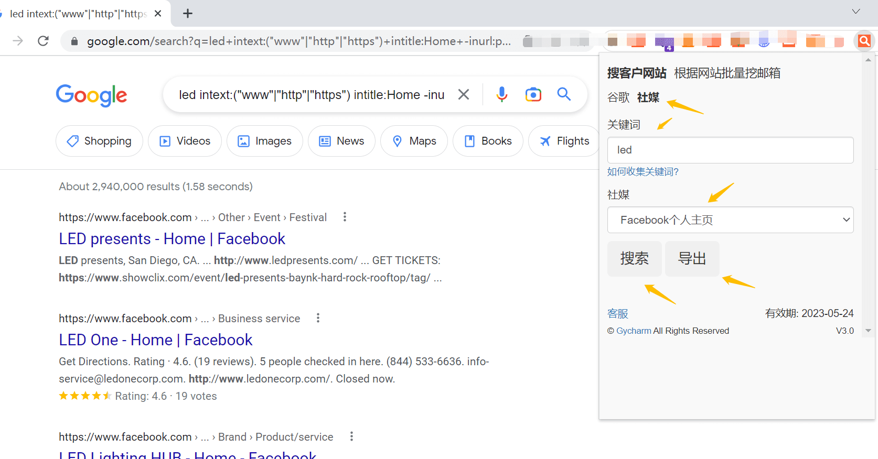Click the keyword input containing led
This screenshot has height=459, width=878.
click(730, 150)
